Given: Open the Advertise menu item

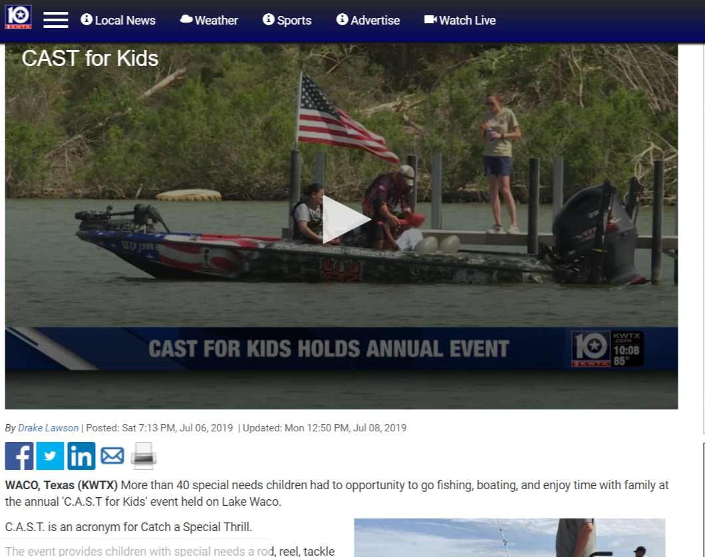Looking at the screenshot, I should (368, 20).
